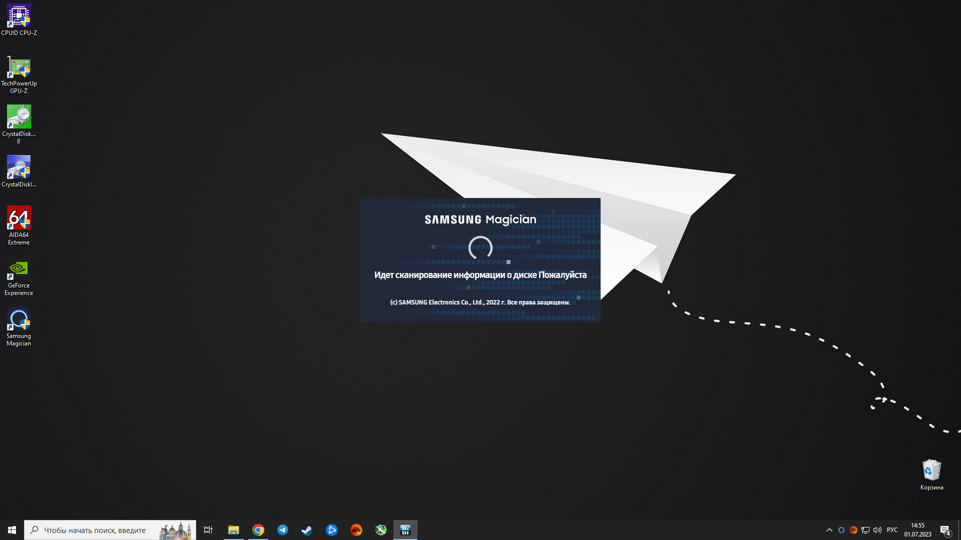
Task: Open the notification center with 4 alerts
Action: [945, 530]
